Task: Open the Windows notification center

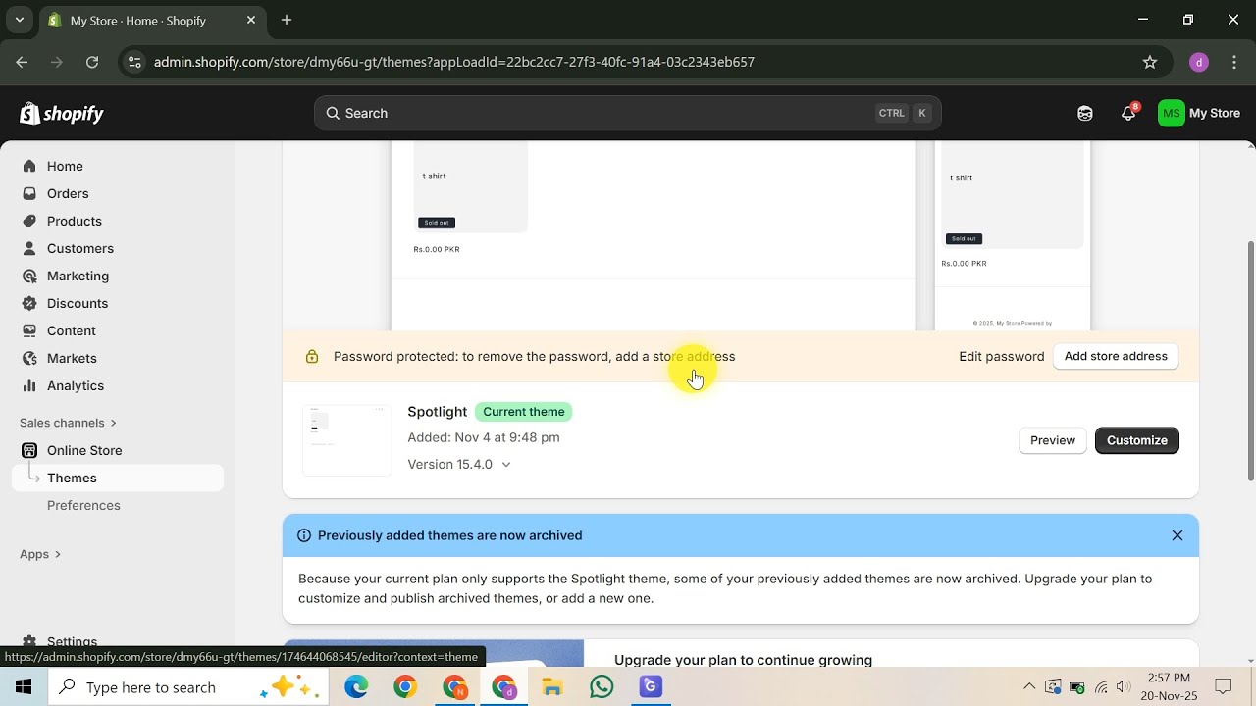Action: [1224, 686]
